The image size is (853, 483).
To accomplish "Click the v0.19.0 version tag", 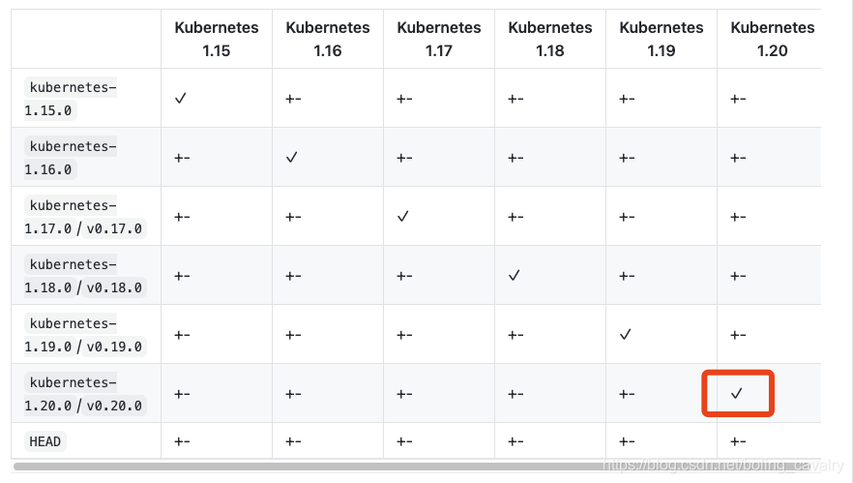I will coord(114,347).
